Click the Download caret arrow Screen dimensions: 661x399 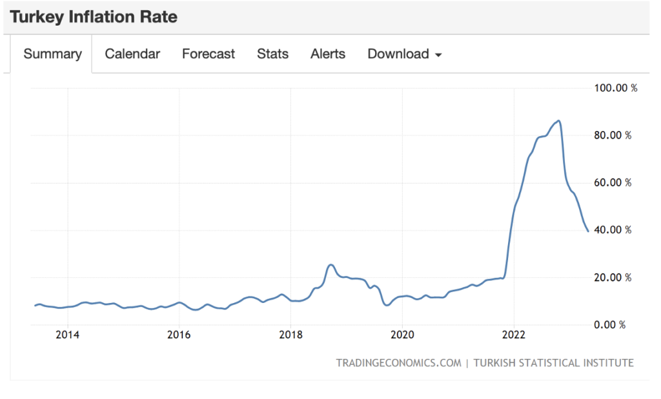click(438, 55)
